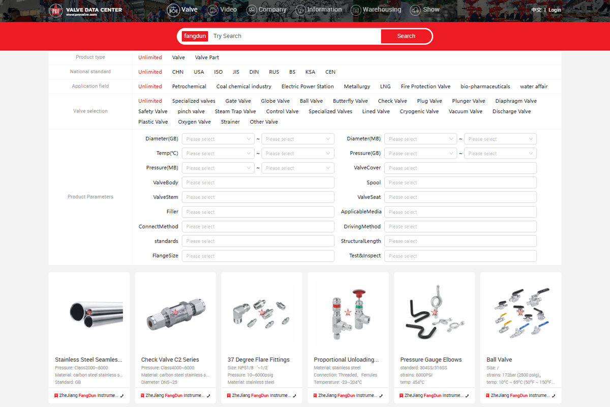Image resolution: width=610 pixels, height=407 pixels.
Task: Select the Petrochemical application field
Action: click(189, 86)
